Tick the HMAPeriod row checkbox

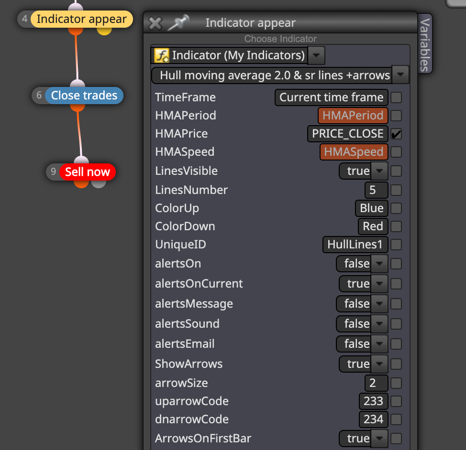pyautogui.click(x=396, y=116)
